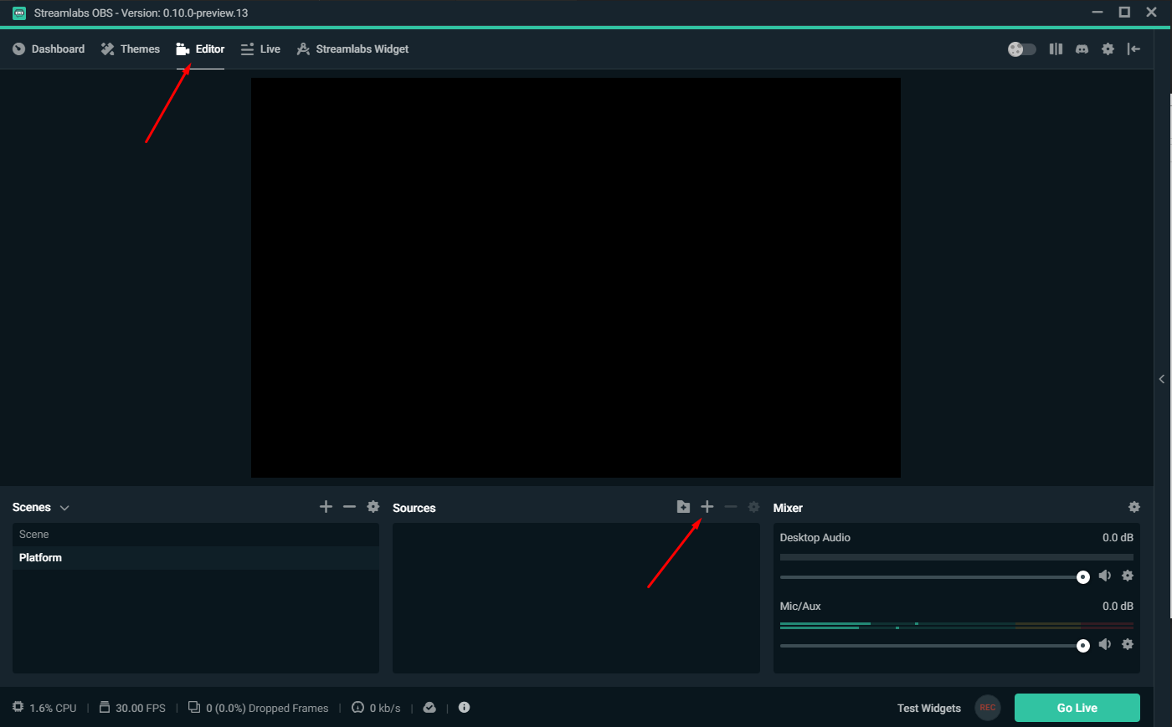This screenshot has width=1172, height=727.
Task: Open settings gear in top navigation bar
Action: coord(1108,49)
